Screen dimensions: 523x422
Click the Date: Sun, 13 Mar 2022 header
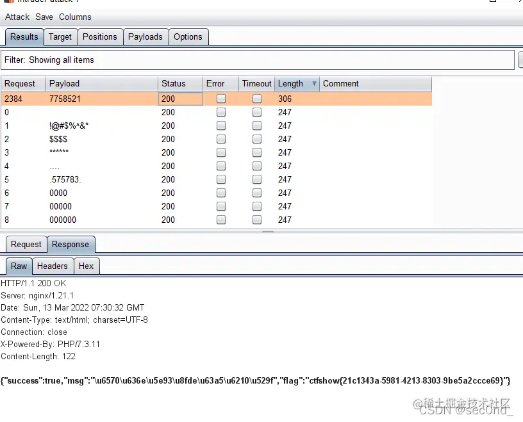pos(72,307)
